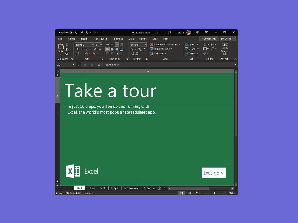Open Format cells button in Cells group
The height and width of the screenshot is (223, 298).
pos(191,53)
